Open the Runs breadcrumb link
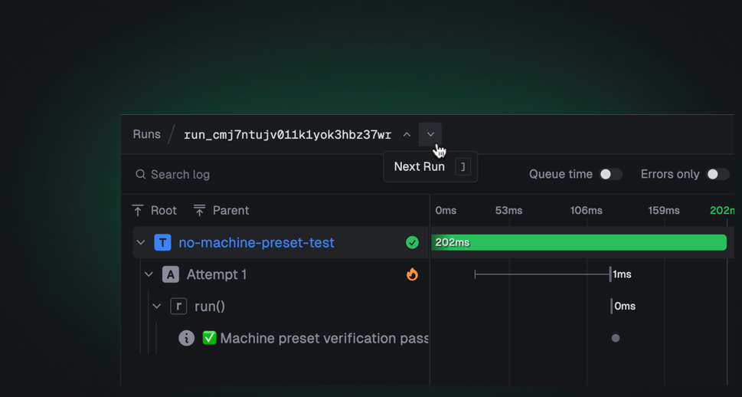The height and width of the screenshot is (397, 742). tap(147, 135)
